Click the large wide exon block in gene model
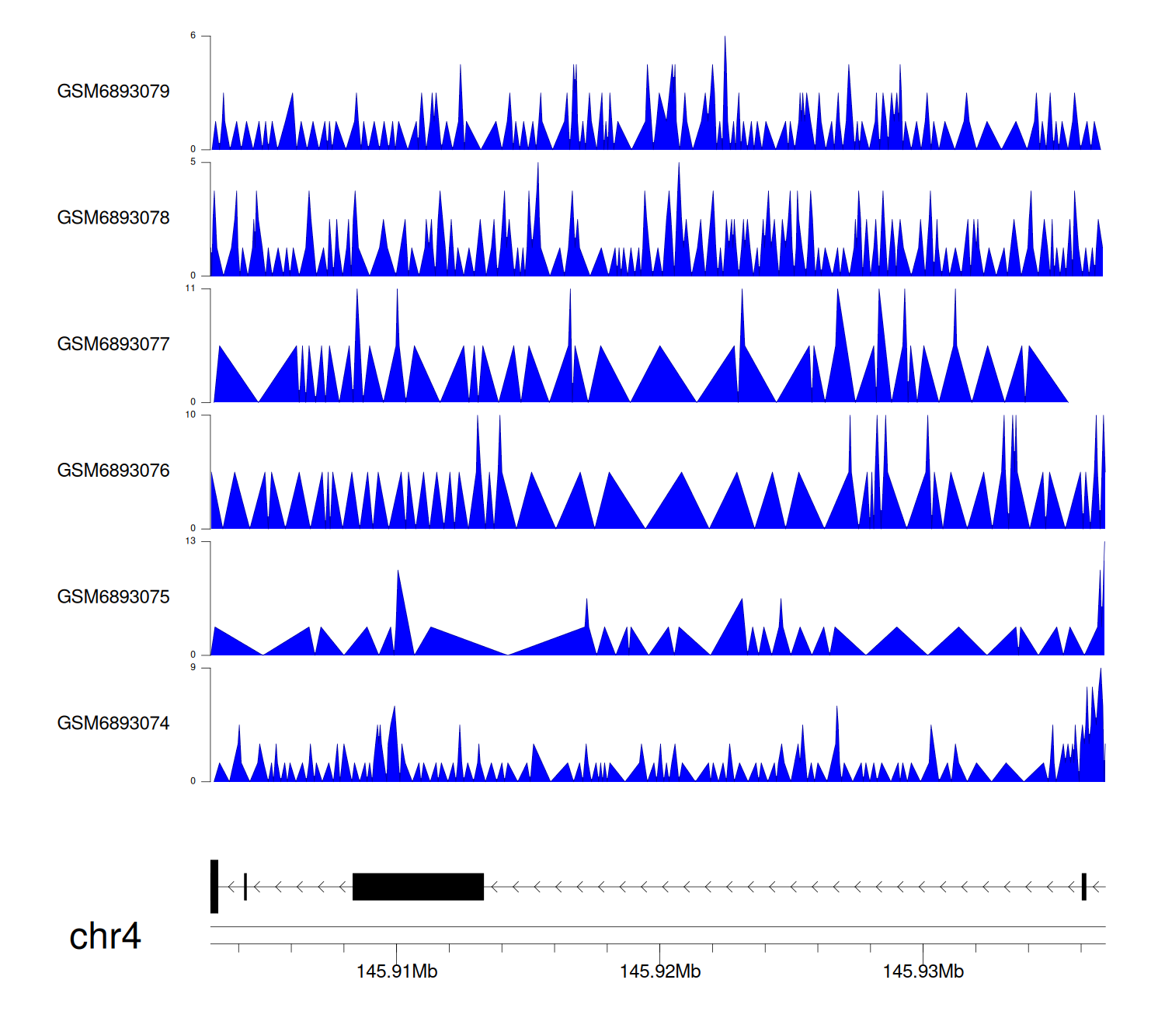Screen dimensions: 1165x1025 (418, 887)
